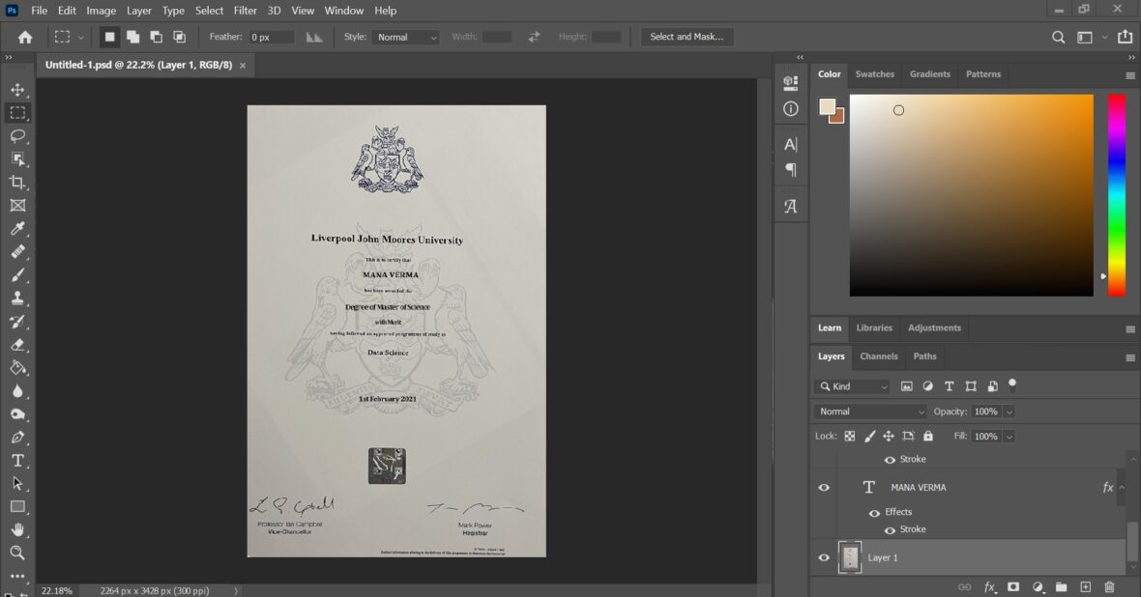Switch to the Channels tab
Viewport: 1141px width, 597px height.
[878, 356]
